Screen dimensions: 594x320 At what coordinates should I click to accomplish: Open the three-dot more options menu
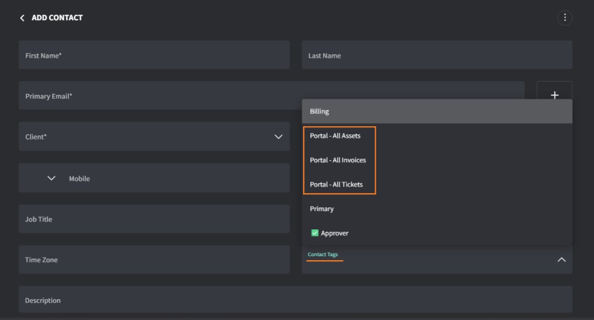tap(565, 17)
